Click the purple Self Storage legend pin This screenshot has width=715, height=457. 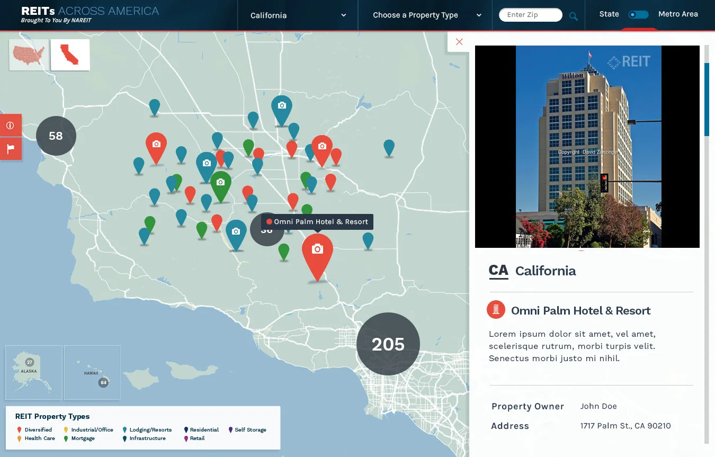(x=230, y=430)
